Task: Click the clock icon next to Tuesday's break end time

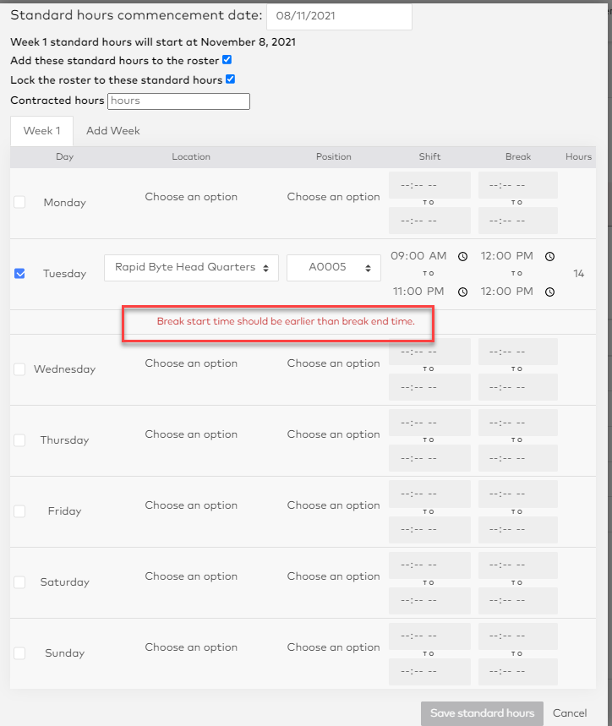Action: (x=550, y=292)
